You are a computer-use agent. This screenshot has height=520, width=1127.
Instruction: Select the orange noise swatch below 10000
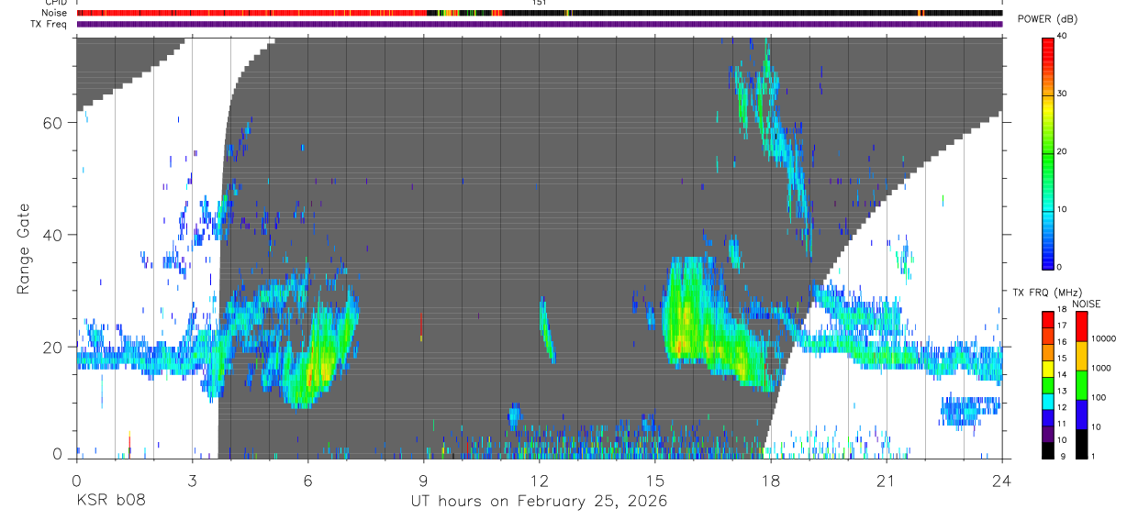[x=1080, y=357]
